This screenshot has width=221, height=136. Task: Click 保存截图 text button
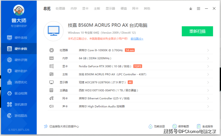(x=183, y=126)
